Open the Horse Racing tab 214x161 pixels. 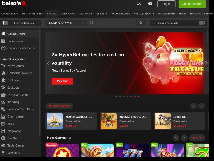[x=121, y=14]
